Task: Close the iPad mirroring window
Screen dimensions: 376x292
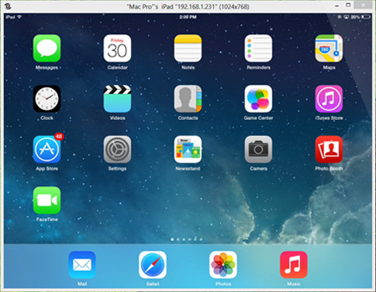Action: [364, 5]
